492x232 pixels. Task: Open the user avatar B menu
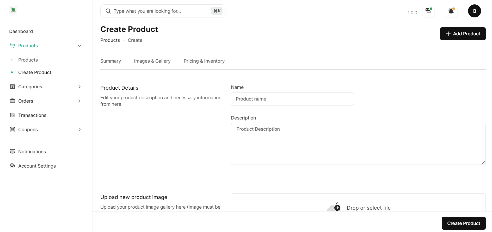[x=474, y=11]
